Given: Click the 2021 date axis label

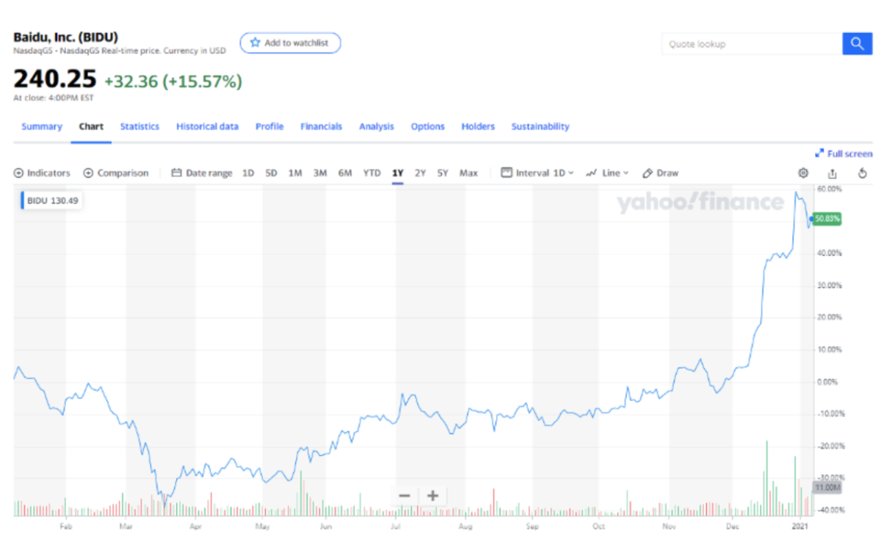Looking at the screenshot, I should pyautogui.click(x=801, y=527).
